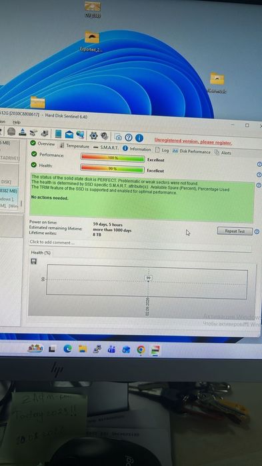This screenshot has width=262, height=466.
Task: Click the 'No actions needed.' text
Action: (49, 197)
